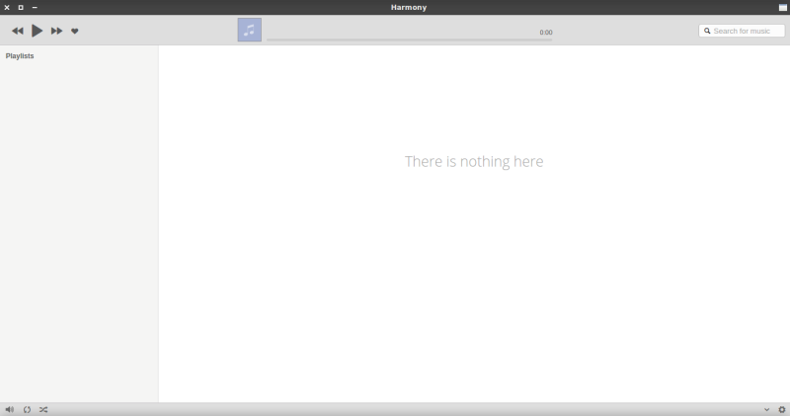Close the Harmony window
The height and width of the screenshot is (416, 790).
click(7, 7)
